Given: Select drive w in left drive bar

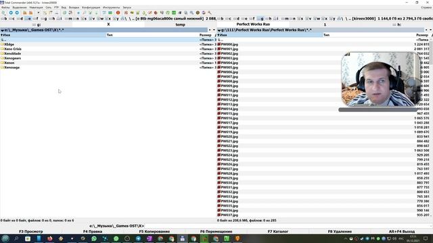Looking at the screenshot, I should pos(100,18).
